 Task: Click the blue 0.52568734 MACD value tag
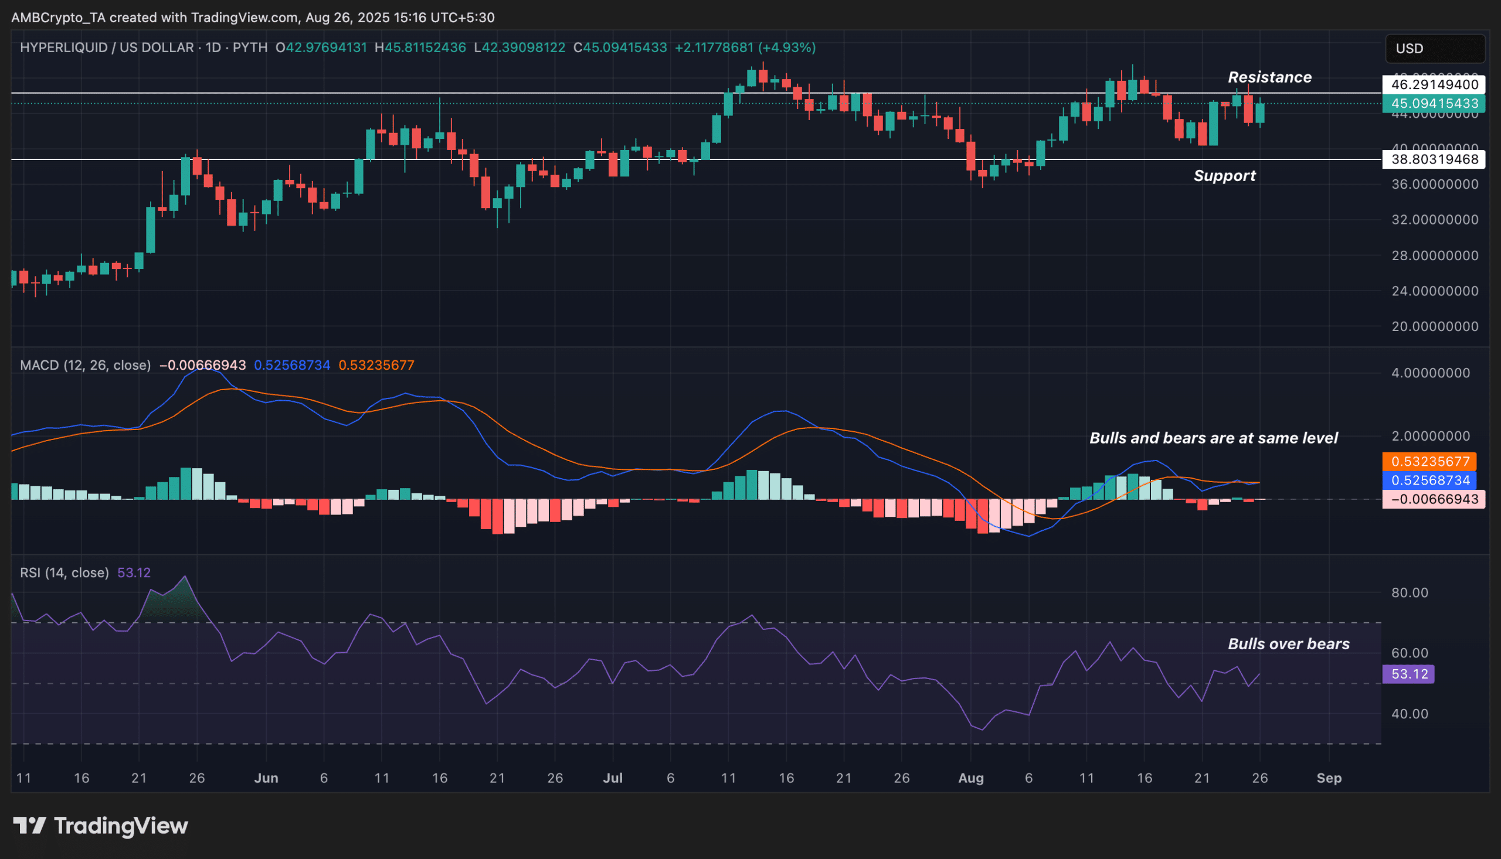tap(1429, 480)
